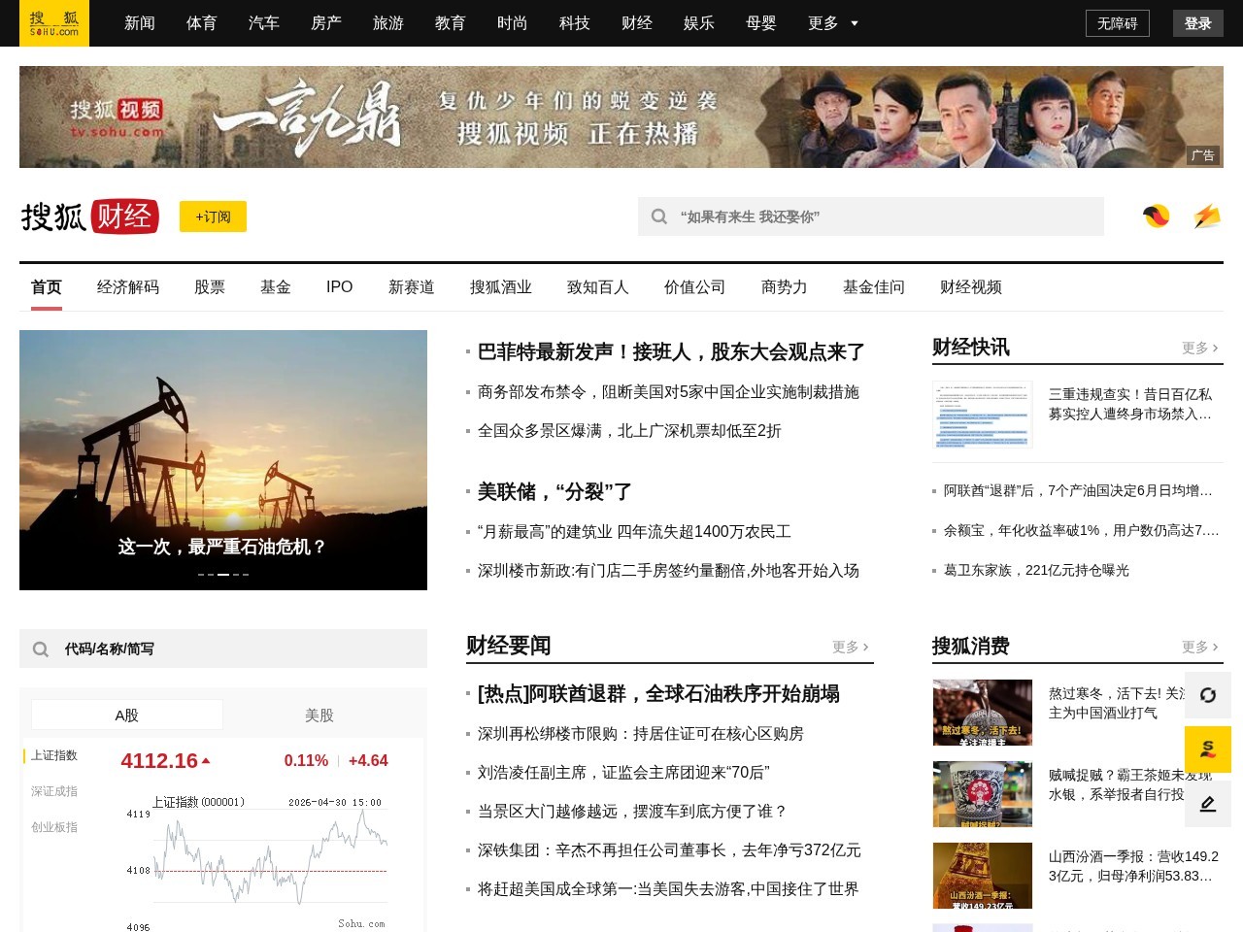Screen dimensions: 1243x932
Task: Click the search magnifier icon in header search
Action: [658, 216]
